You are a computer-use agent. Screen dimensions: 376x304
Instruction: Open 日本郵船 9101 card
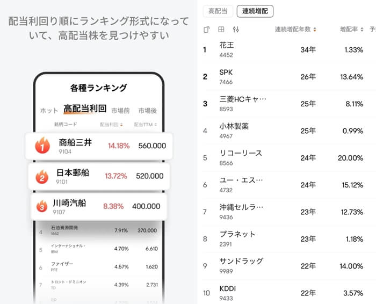click(x=99, y=177)
